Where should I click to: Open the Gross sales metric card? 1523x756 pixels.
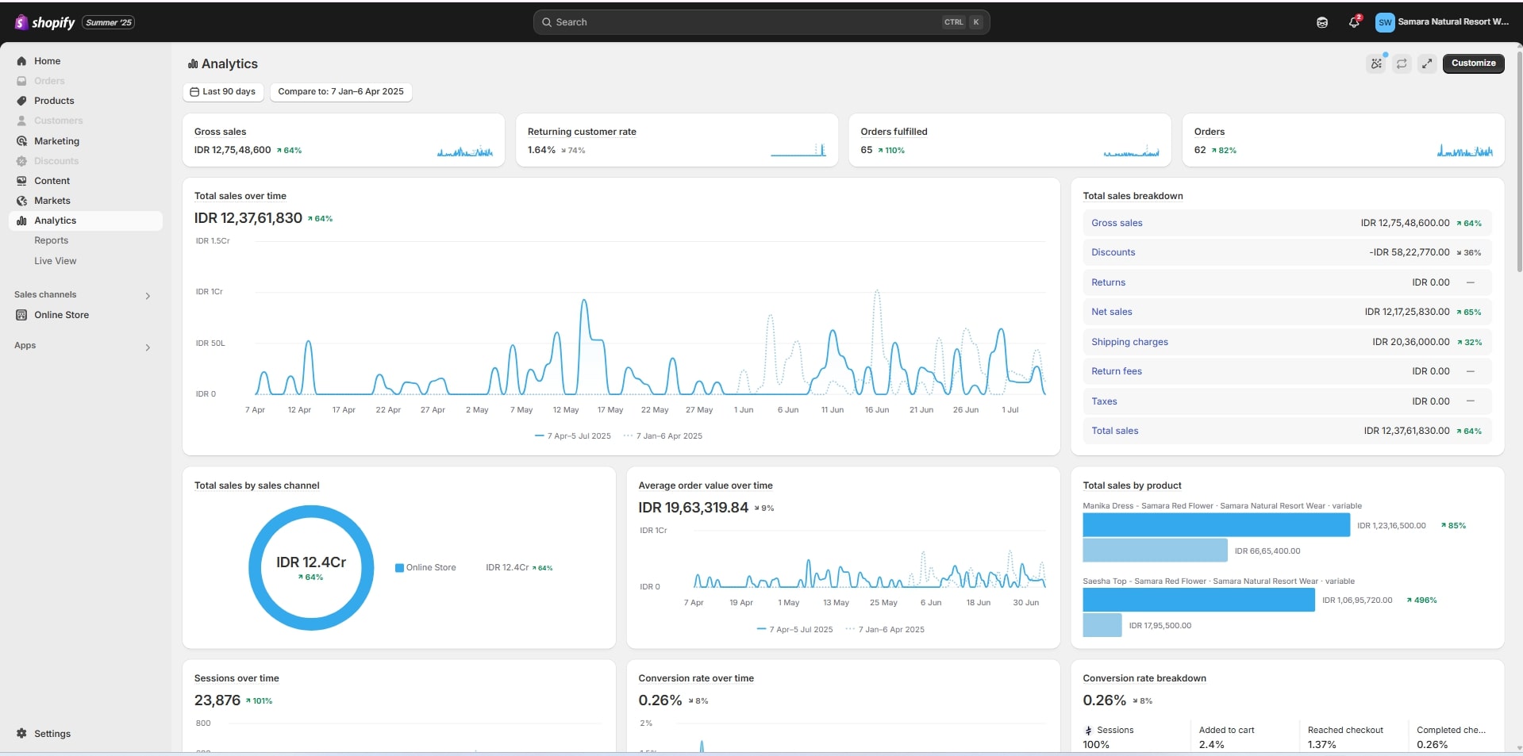344,140
